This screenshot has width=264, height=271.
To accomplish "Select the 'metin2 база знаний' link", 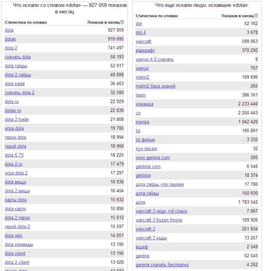I will (x=155, y=86).
